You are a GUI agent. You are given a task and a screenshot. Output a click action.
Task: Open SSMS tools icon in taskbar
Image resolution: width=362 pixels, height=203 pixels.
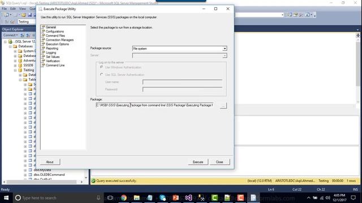[x=201, y=198]
